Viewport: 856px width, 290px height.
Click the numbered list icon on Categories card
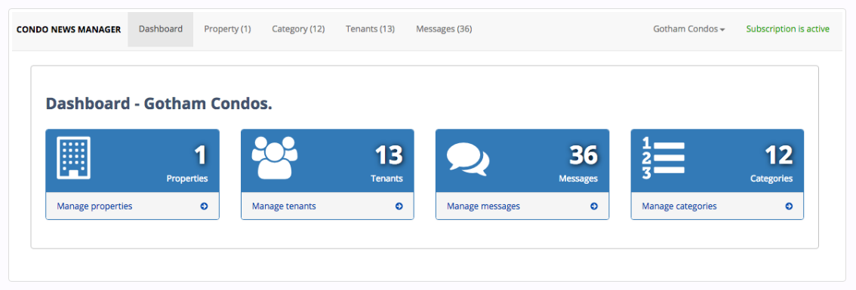point(664,159)
